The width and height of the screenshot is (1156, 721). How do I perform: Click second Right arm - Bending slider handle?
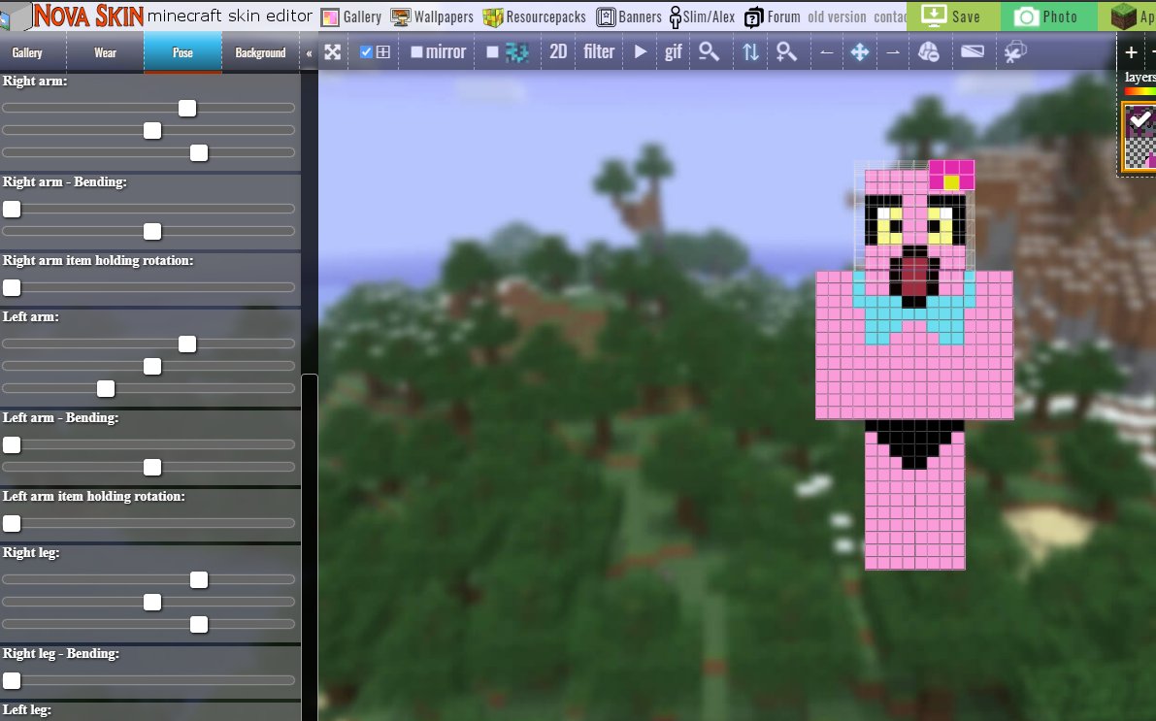tap(152, 232)
